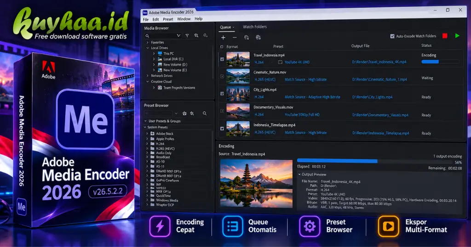Open the Preset Browser search dropdown arrow
The image size is (471, 247).
click(x=176, y=113)
